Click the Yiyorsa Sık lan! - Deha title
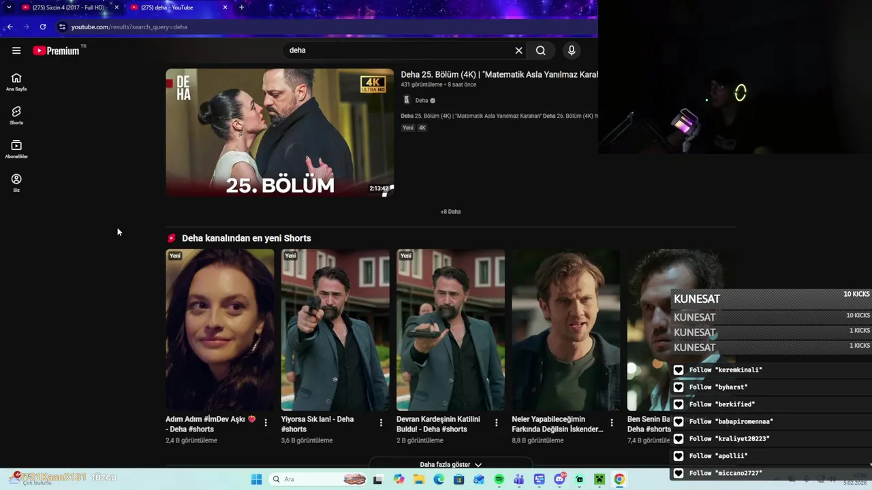Screen dimensions: 872x490 (317, 424)
